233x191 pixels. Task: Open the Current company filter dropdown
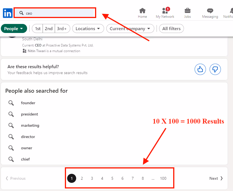[130, 28]
